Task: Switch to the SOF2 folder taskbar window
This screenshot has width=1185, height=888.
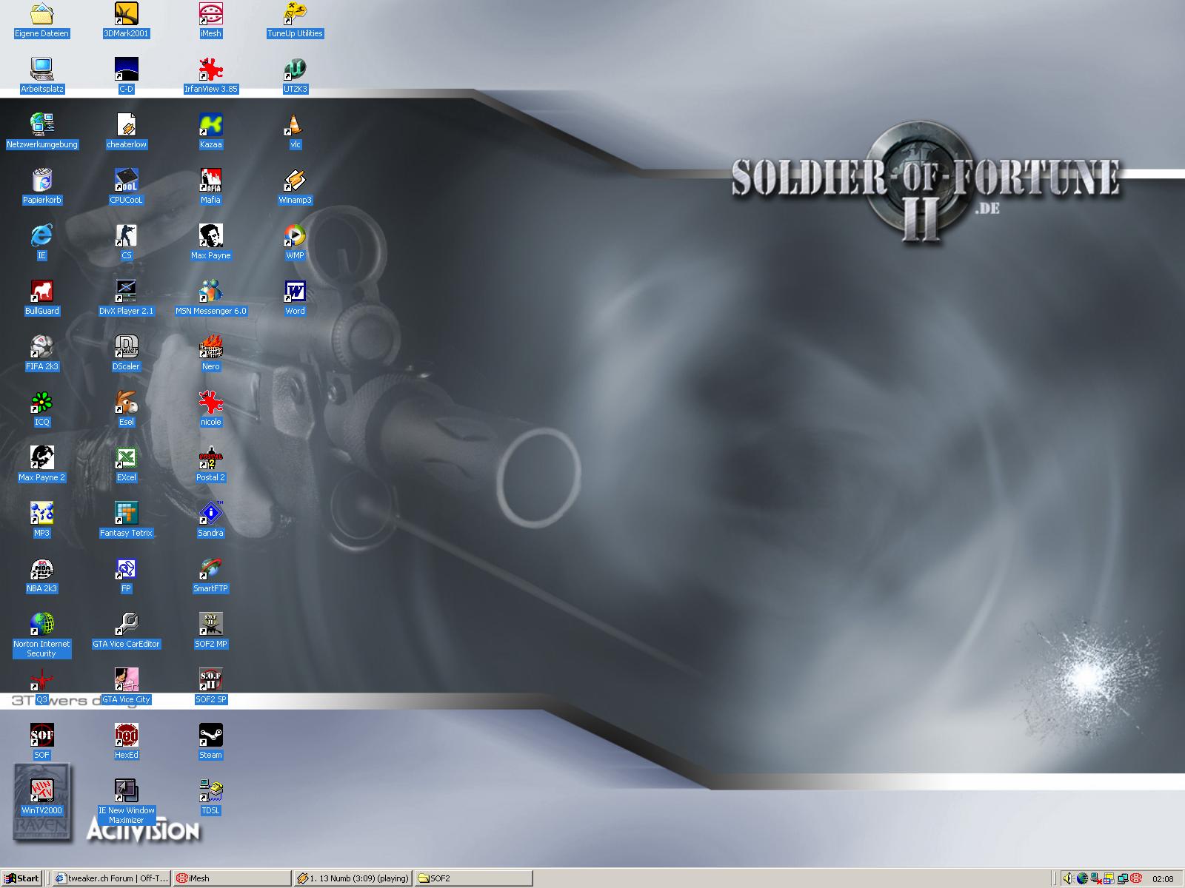Action: click(473, 878)
